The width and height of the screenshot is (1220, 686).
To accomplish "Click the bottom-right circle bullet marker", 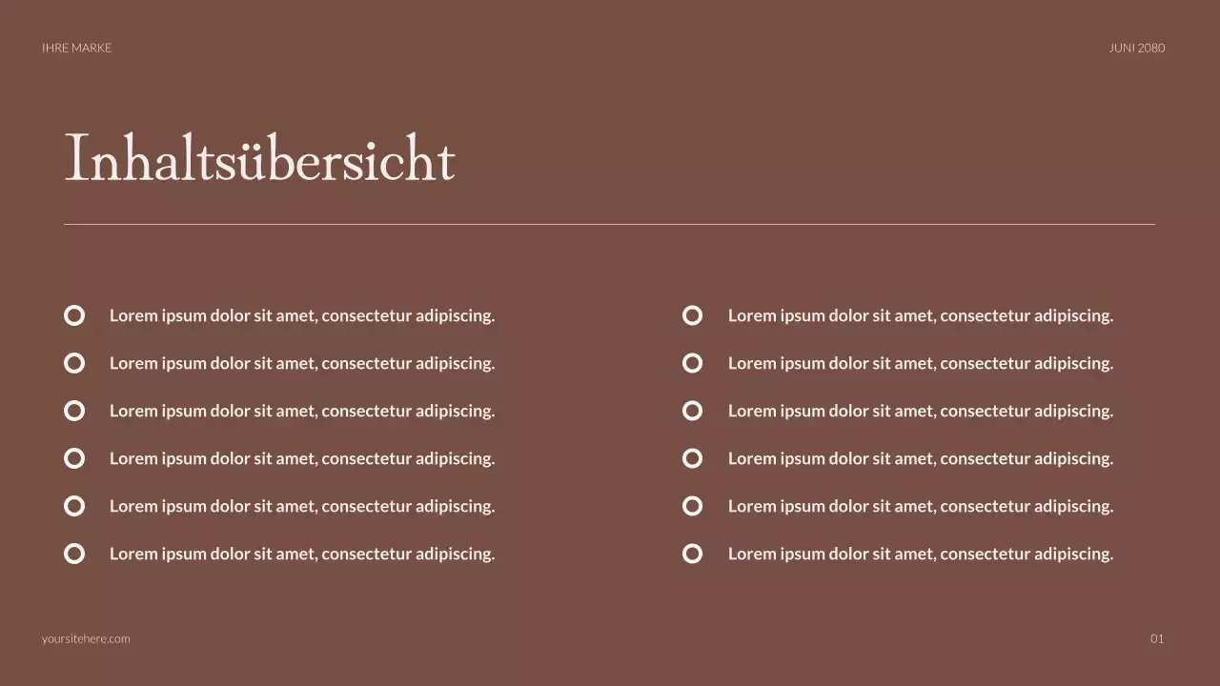I will (x=692, y=553).
